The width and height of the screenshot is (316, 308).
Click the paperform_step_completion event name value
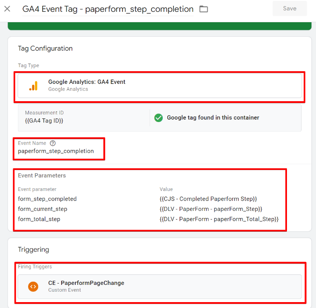[x=56, y=151]
